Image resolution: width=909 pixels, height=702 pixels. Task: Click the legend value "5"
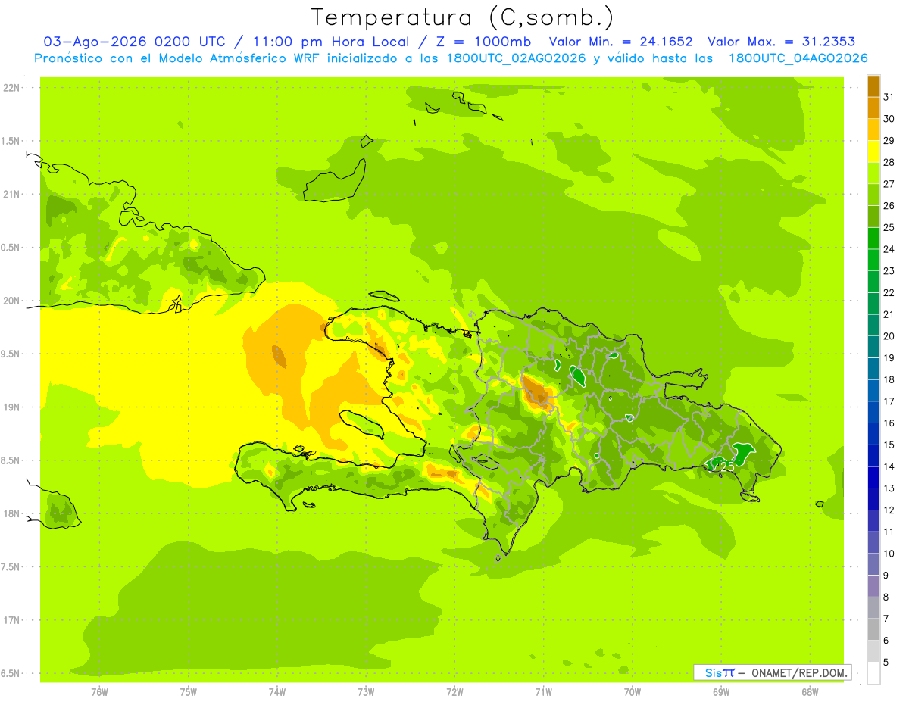(886, 663)
